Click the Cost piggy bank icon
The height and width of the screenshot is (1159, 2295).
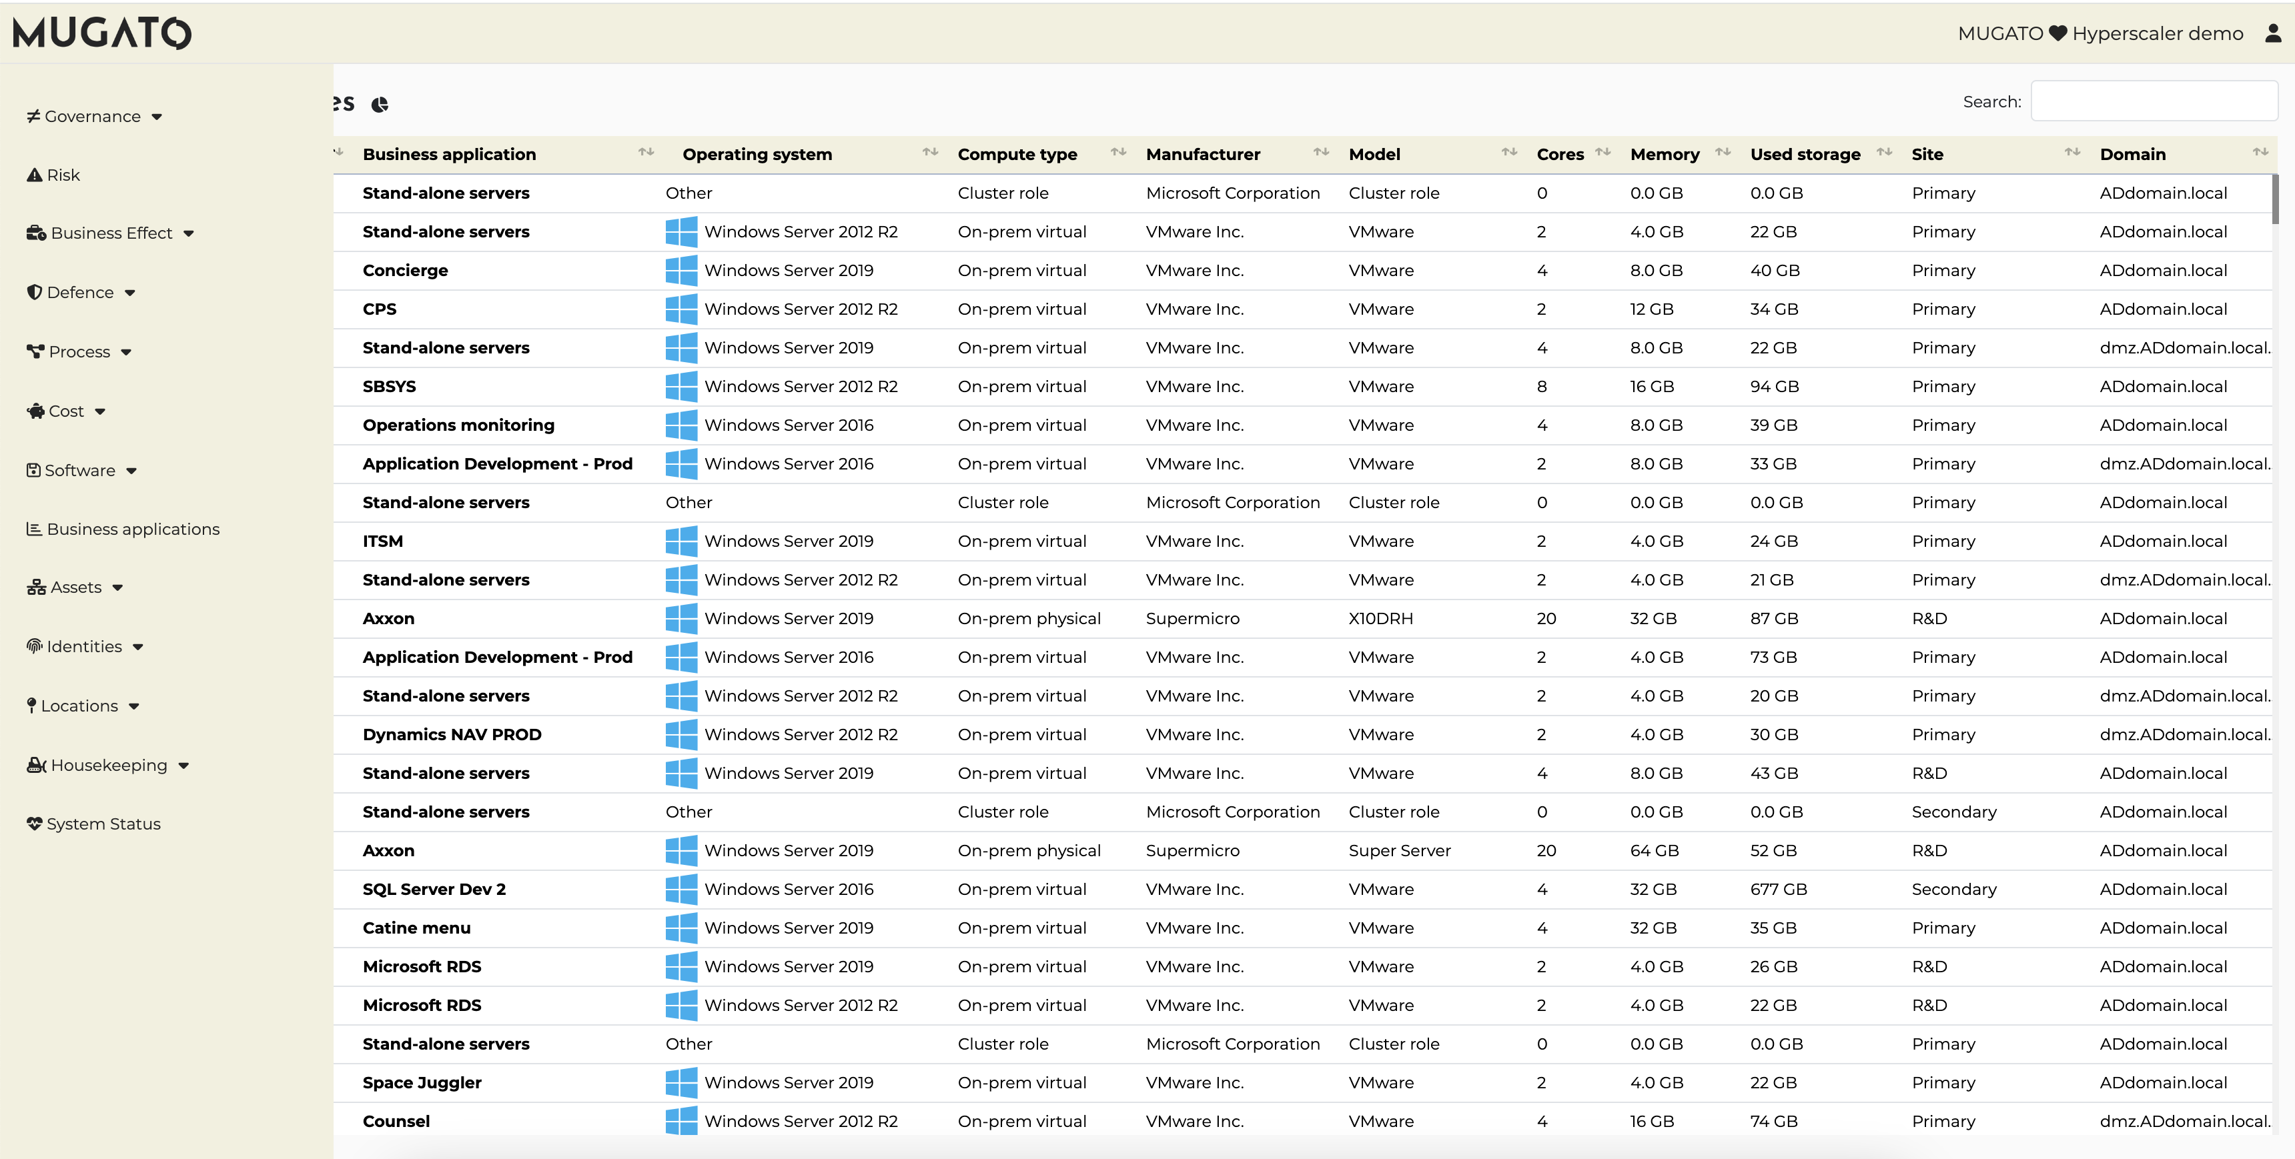[35, 411]
